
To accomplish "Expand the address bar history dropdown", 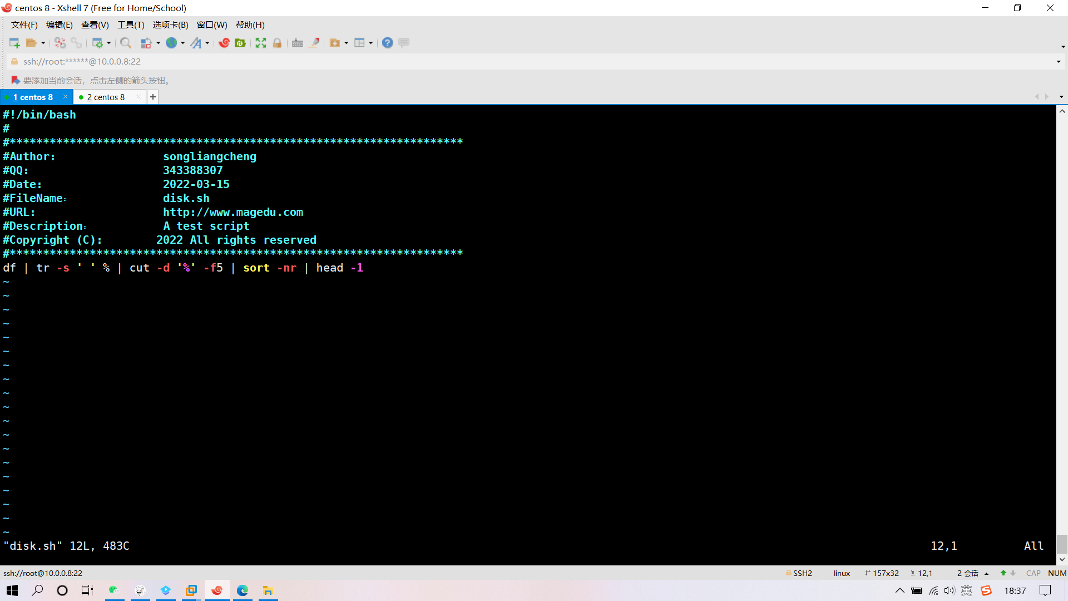I will pos(1059,62).
